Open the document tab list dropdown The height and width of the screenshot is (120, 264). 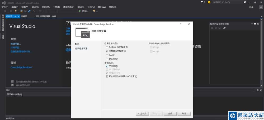click(262, 16)
